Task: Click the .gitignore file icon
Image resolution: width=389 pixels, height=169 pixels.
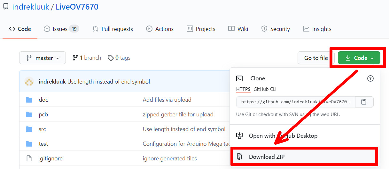Action: pos(29,158)
